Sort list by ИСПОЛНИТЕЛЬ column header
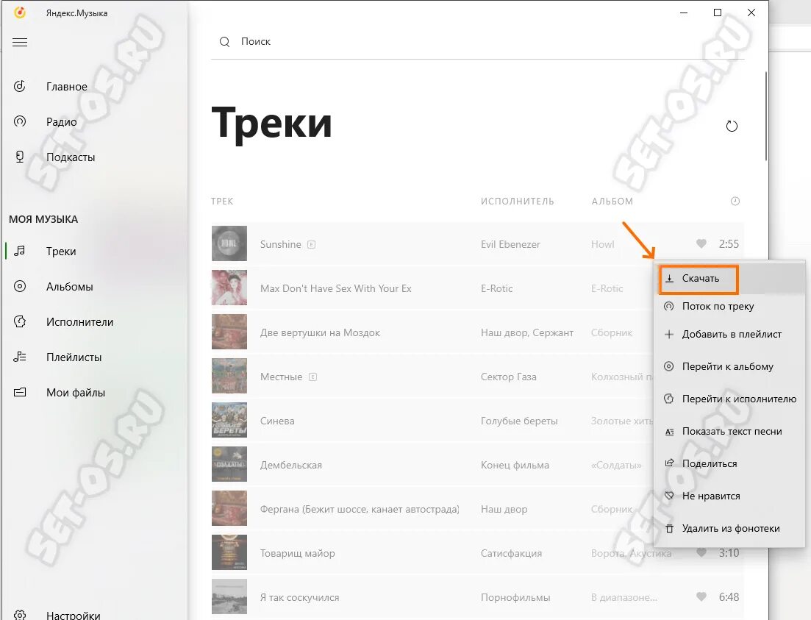This screenshot has height=620, width=811. tap(517, 202)
